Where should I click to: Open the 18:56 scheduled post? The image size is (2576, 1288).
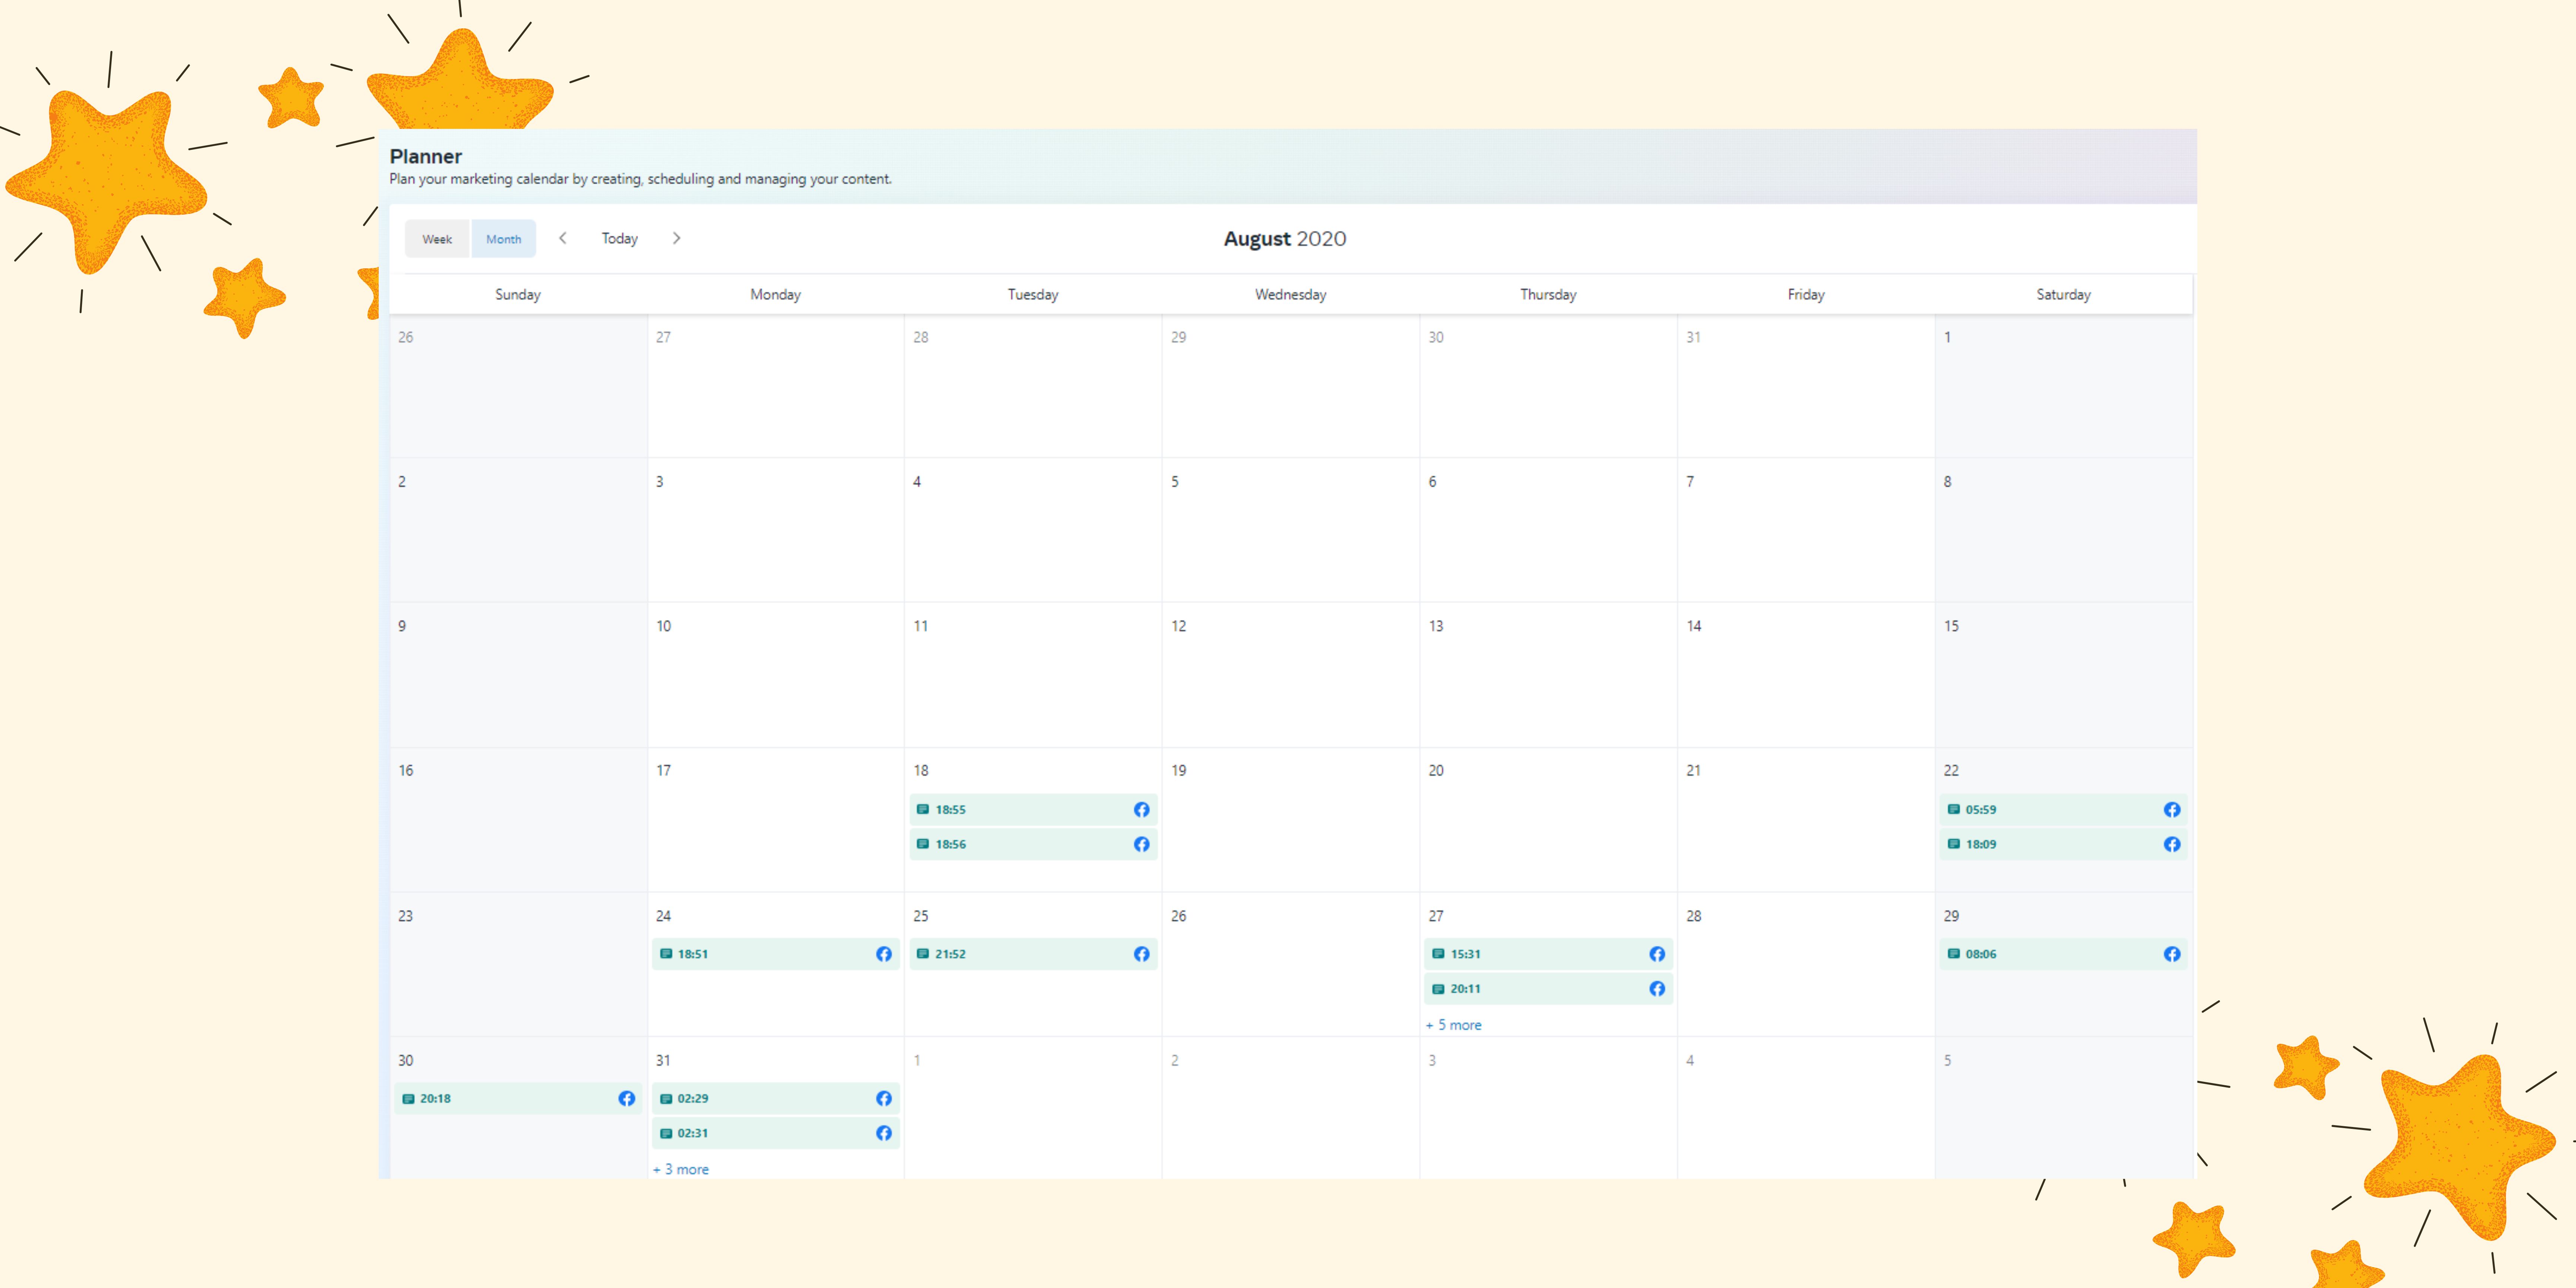coord(1030,844)
